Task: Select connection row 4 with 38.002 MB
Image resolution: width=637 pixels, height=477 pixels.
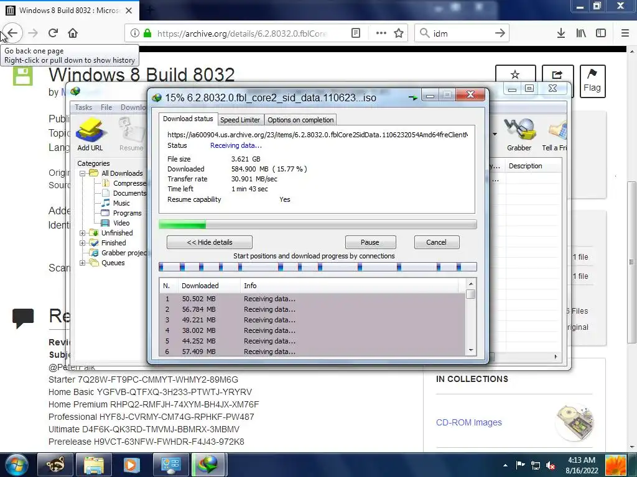Action: tap(312, 330)
